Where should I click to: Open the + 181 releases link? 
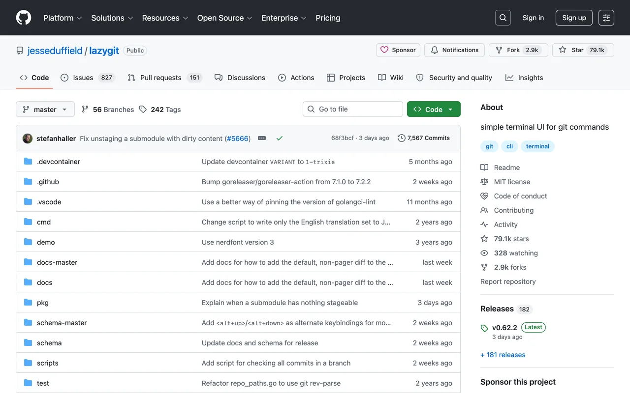pos(503,355)
